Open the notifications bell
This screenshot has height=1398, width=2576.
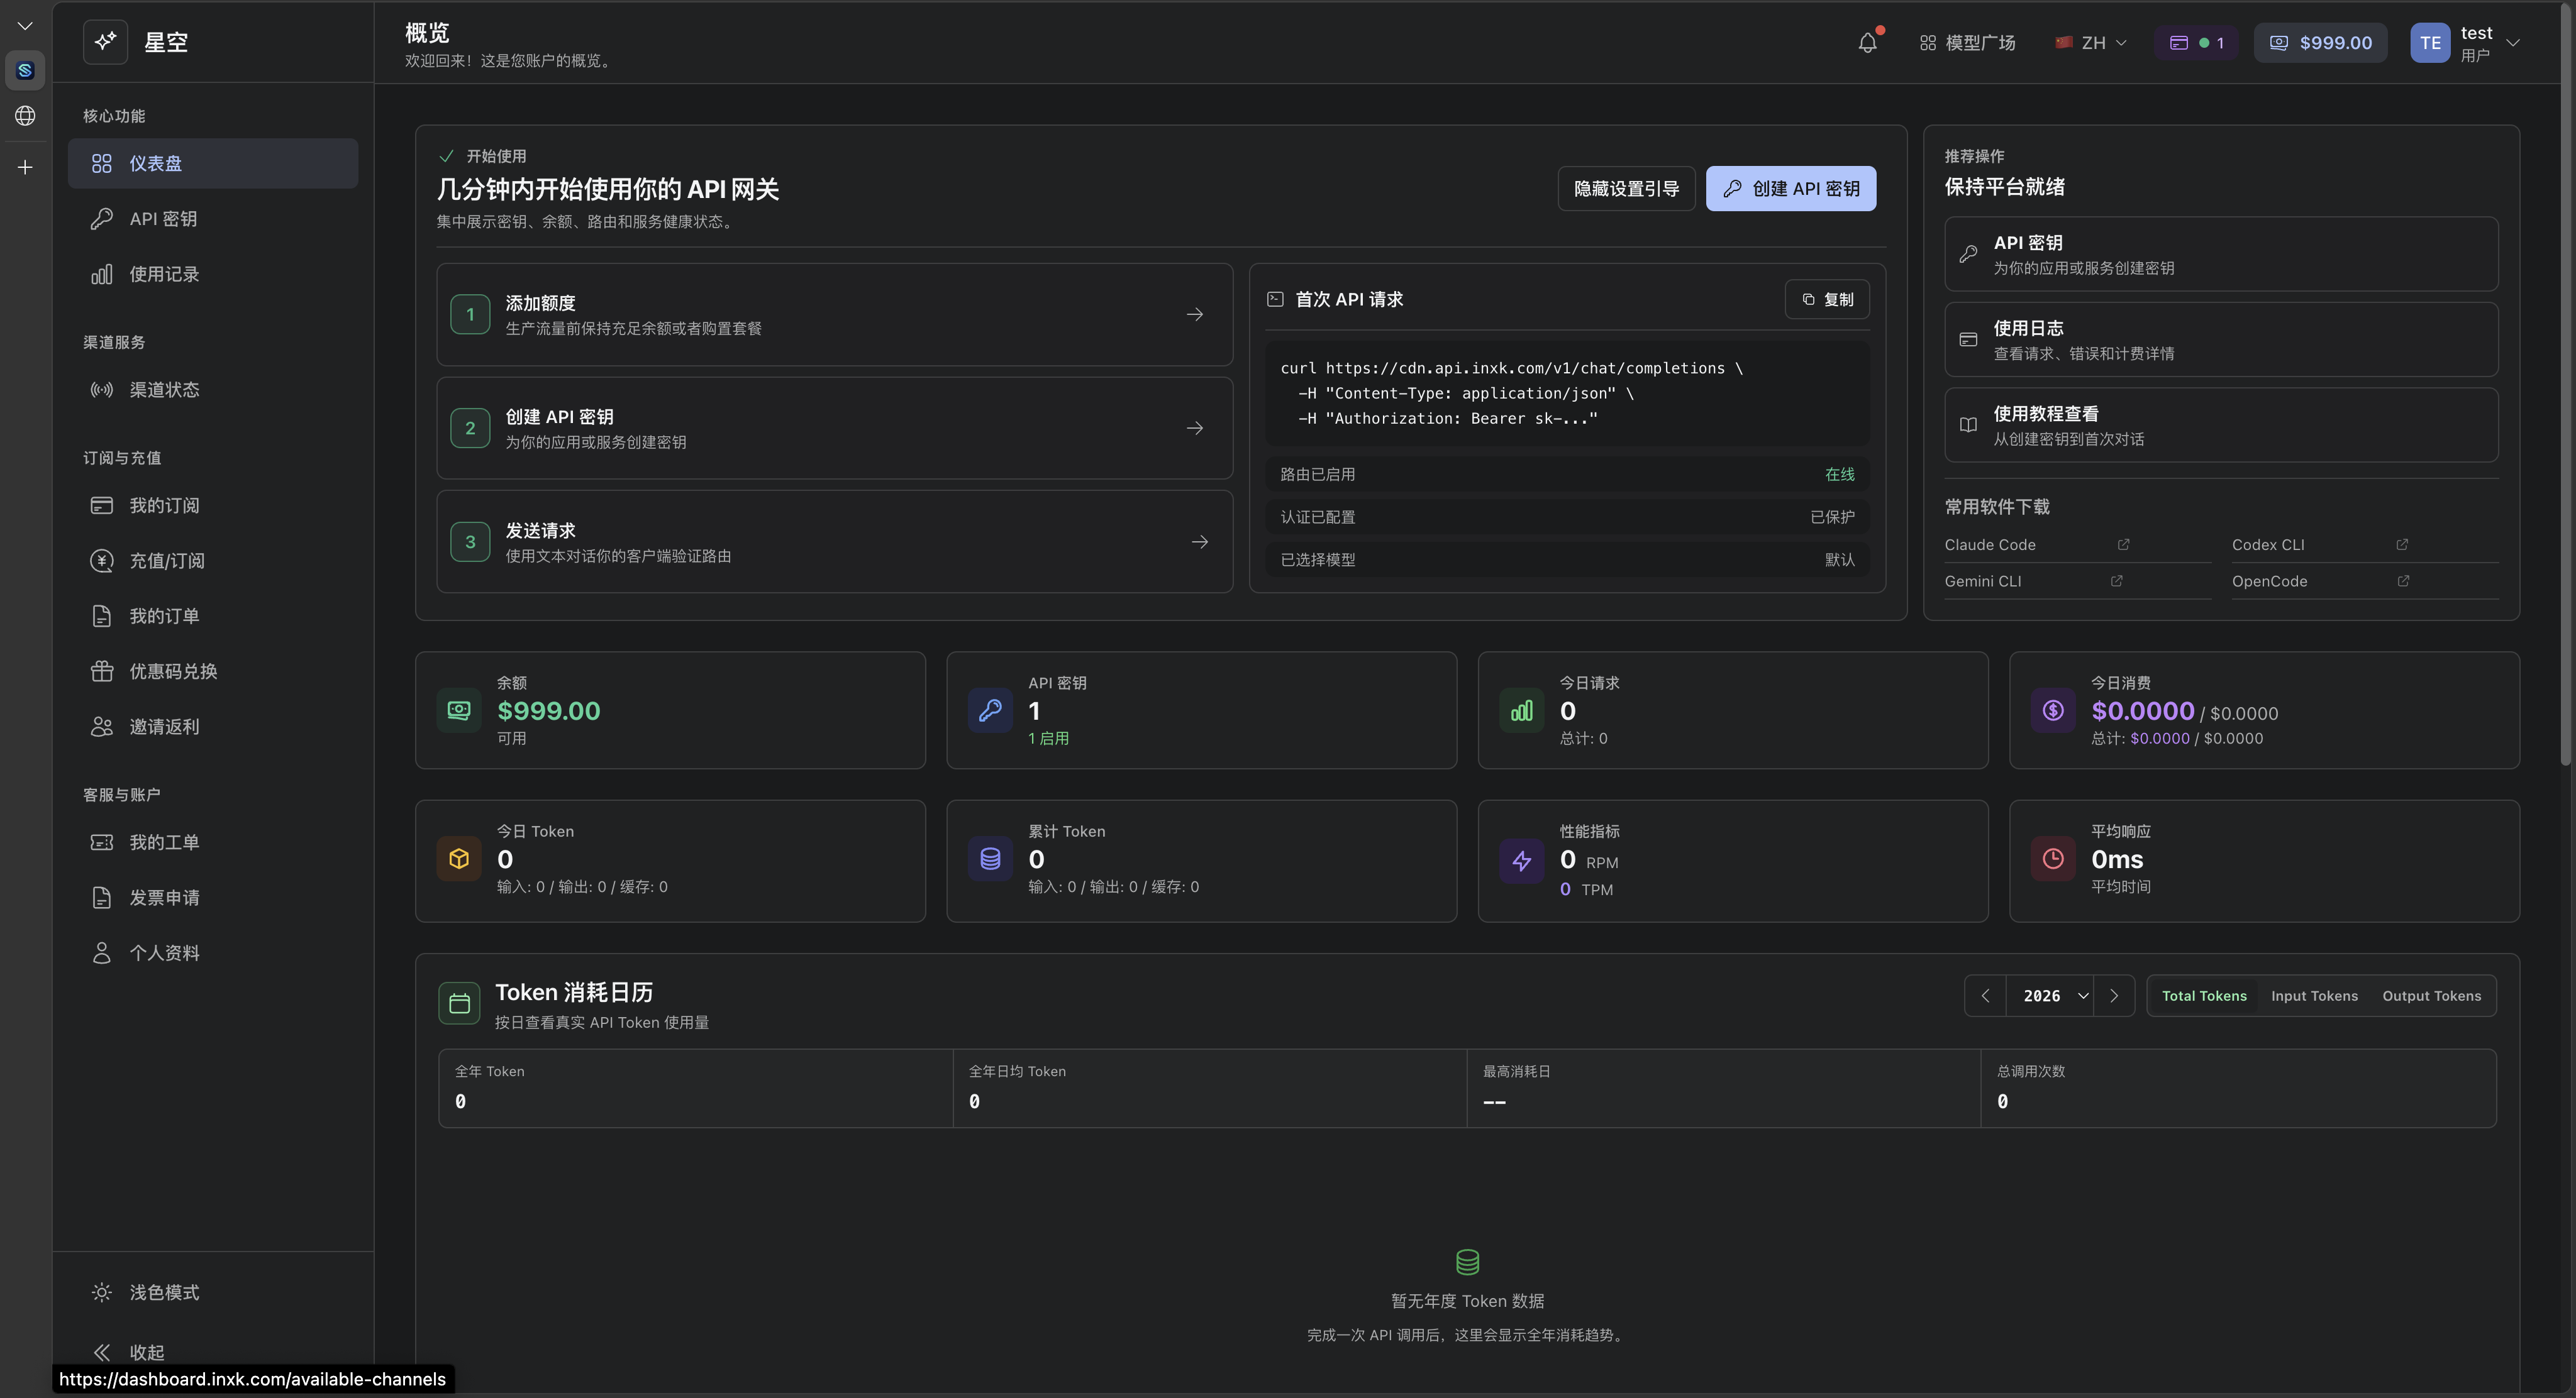[x=1867, y=43]
